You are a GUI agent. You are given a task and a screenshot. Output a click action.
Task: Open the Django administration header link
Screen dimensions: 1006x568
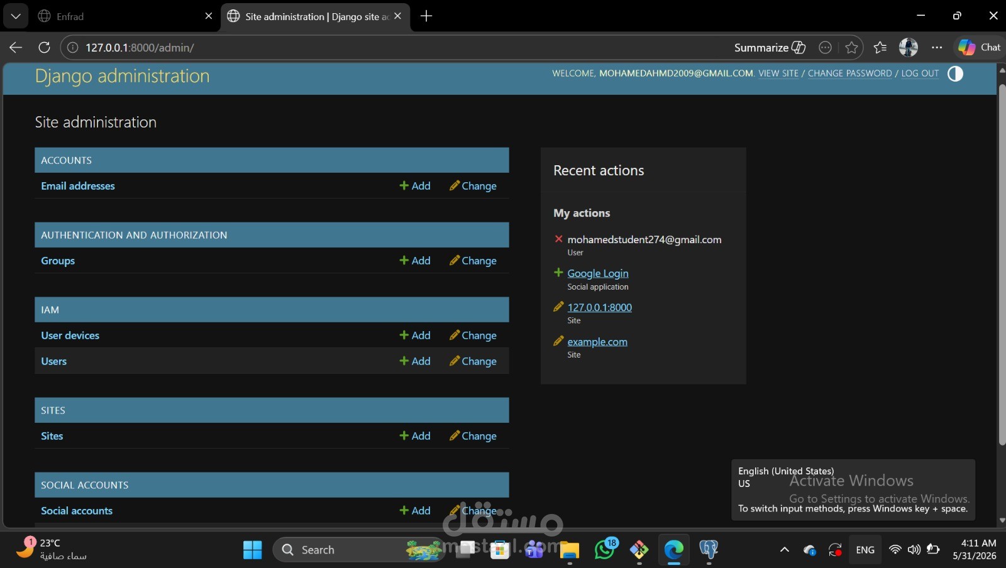point(123,76)
